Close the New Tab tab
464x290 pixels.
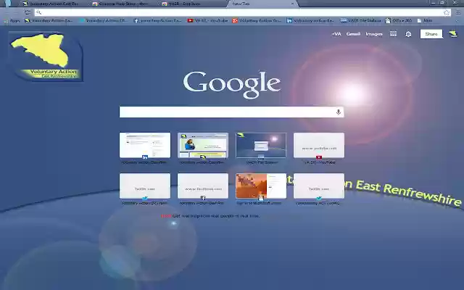pyautogui.click(x=292, y=4)
